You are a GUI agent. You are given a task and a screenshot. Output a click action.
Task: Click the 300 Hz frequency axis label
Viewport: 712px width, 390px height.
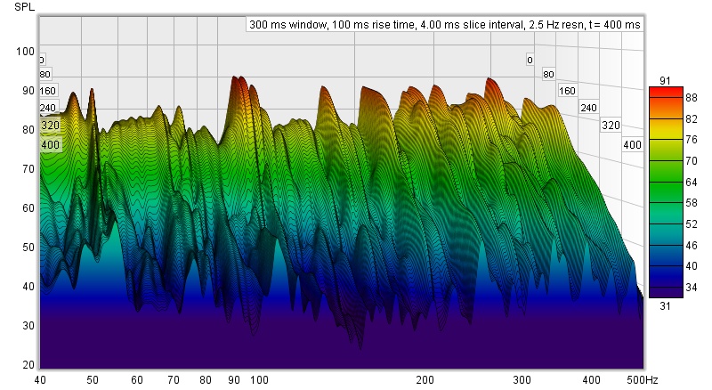[522, 380]
